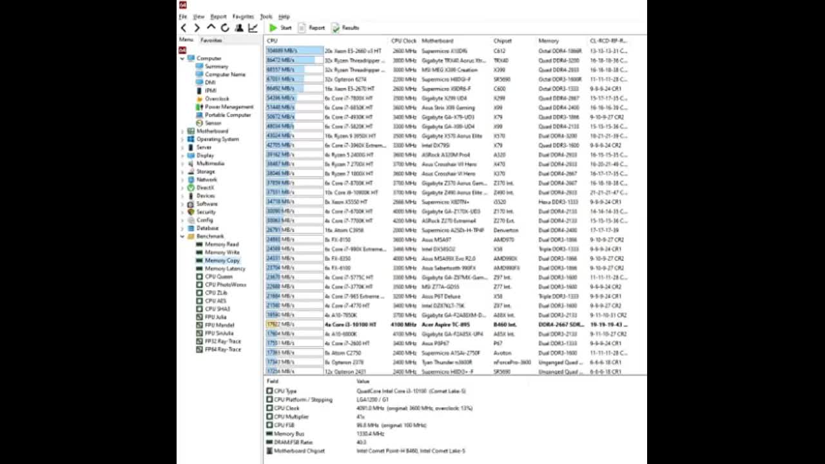Select the Memory Read benchmark
The width and height of the screenshot is (825, 464).
click(222, 244)
